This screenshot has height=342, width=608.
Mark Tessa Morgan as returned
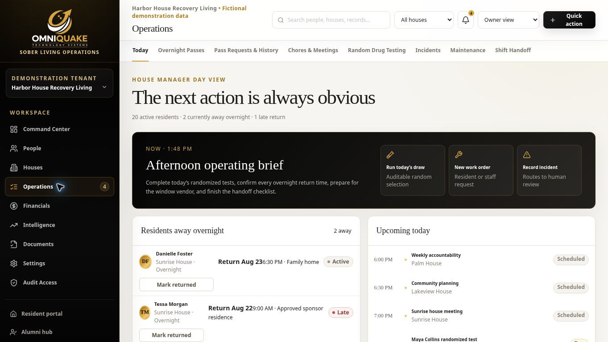(171, 335)
